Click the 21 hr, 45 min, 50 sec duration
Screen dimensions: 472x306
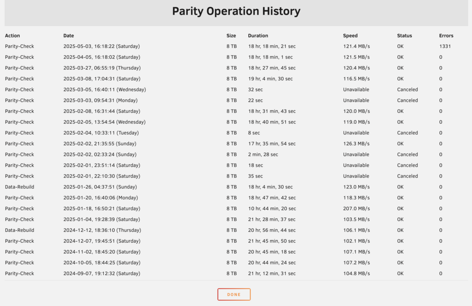click(x=272, y=241)
